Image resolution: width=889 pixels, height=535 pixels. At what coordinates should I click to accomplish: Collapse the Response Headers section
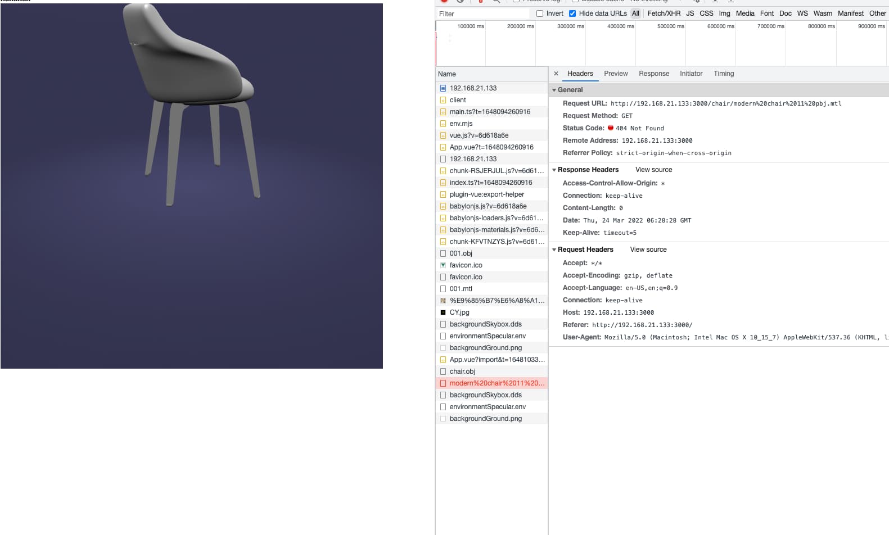(554, 170)
